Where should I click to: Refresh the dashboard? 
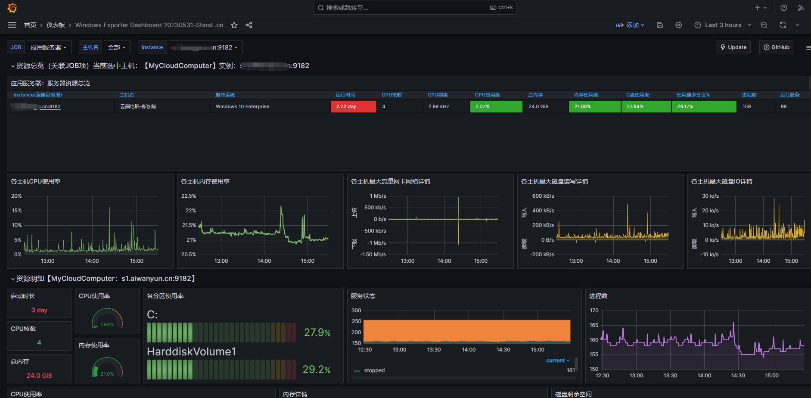click(783, 25)
